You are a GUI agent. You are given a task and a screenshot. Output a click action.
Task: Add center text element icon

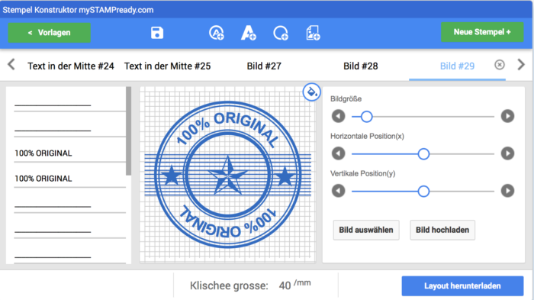pos(248,33)
